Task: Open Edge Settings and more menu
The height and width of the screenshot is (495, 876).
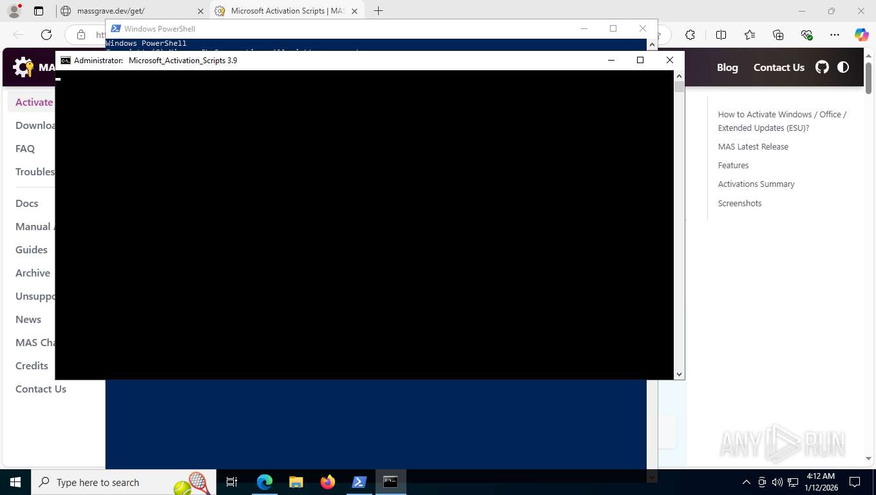Action: 835,35
